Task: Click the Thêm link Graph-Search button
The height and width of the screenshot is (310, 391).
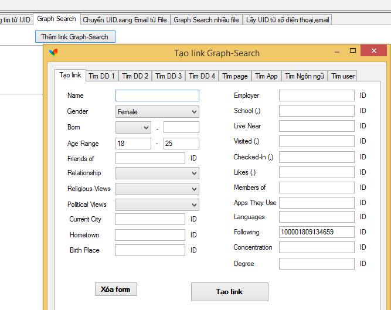Action: pos(75,37)
